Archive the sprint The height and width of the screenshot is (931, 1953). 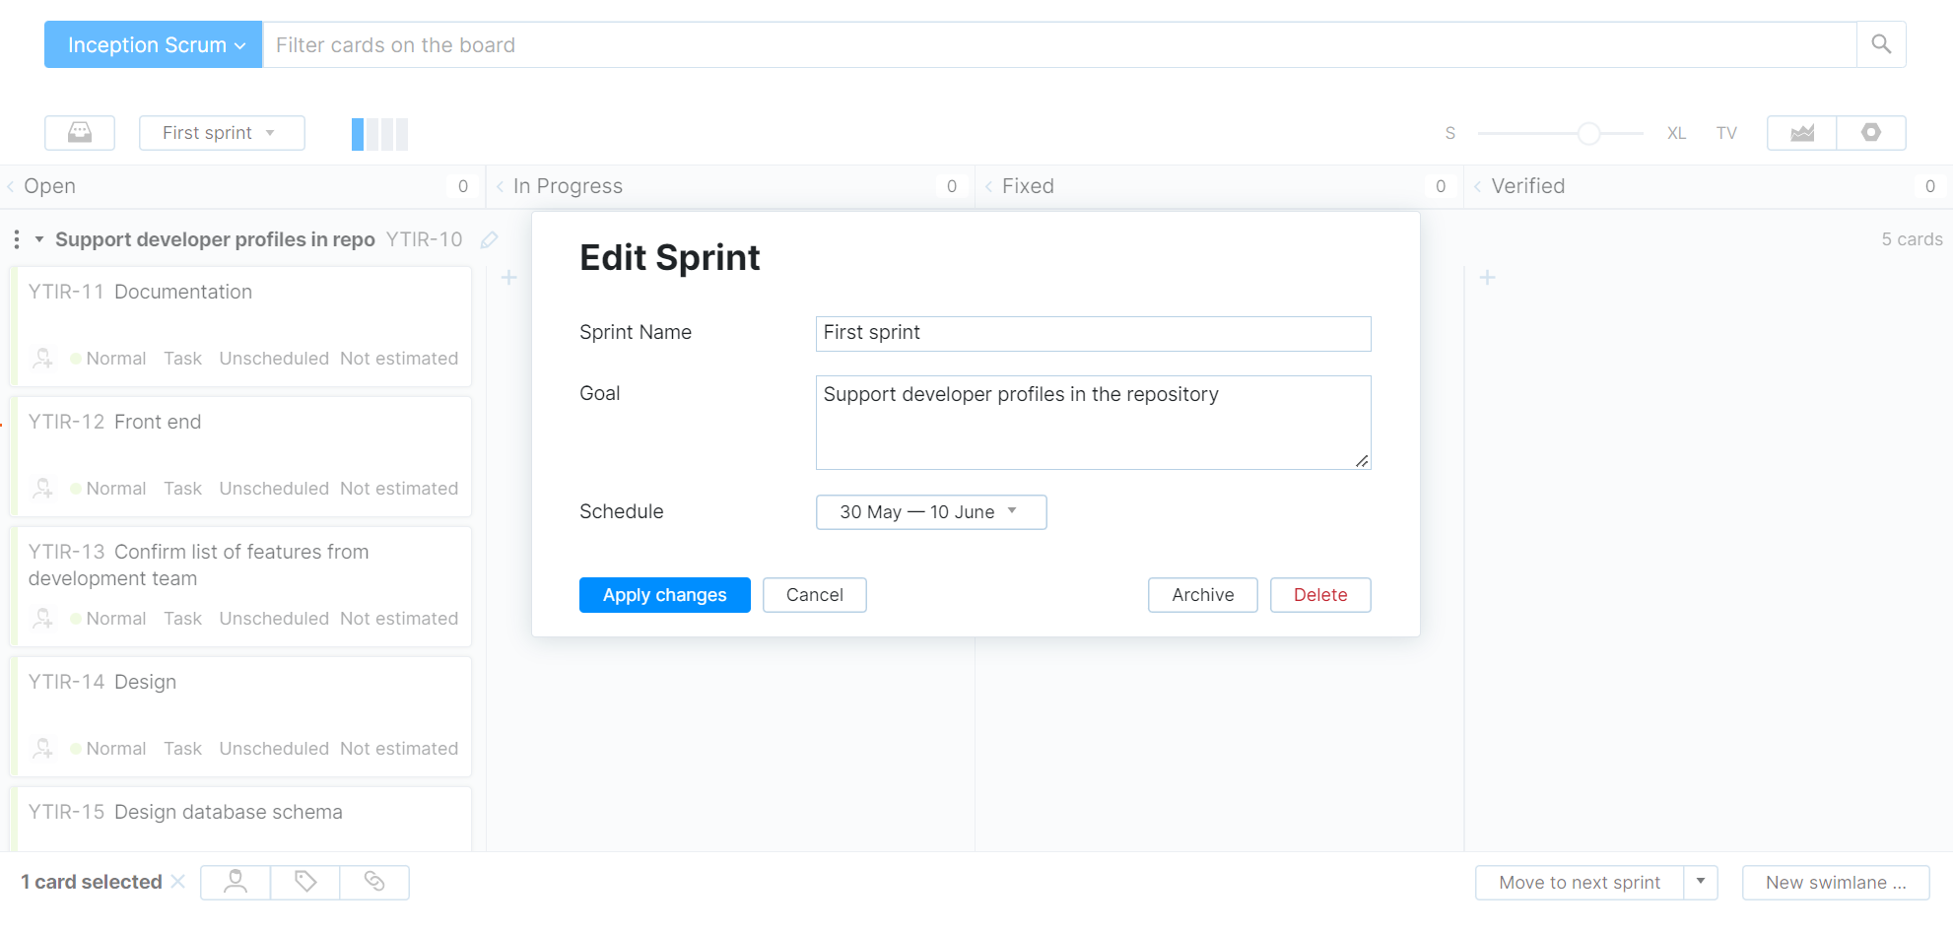point(1202,594)
